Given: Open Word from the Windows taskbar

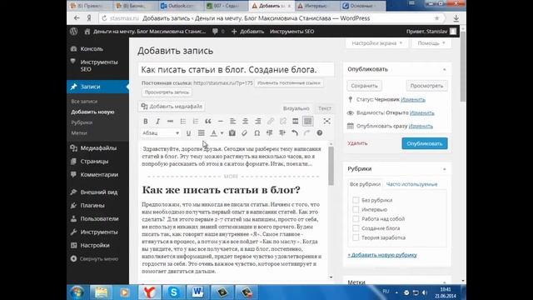Looking at the screenshot, I should click(x=198, y=292).
